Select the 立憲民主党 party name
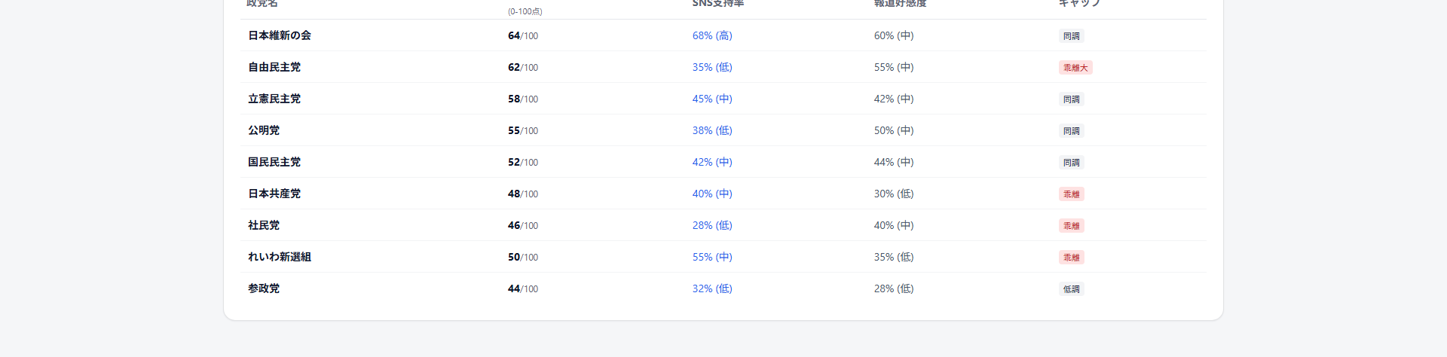This screenshot has width=1447, height=357. [274, 99]
